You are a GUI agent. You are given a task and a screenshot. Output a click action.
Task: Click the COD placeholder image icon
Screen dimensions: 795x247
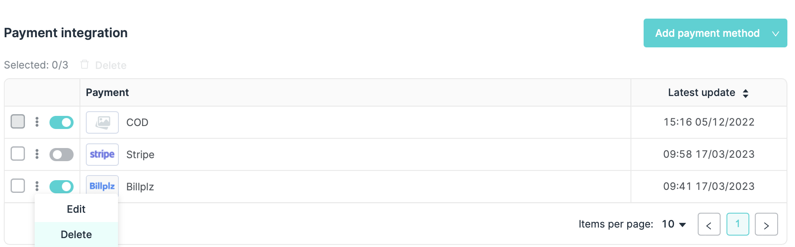(102, 122)
